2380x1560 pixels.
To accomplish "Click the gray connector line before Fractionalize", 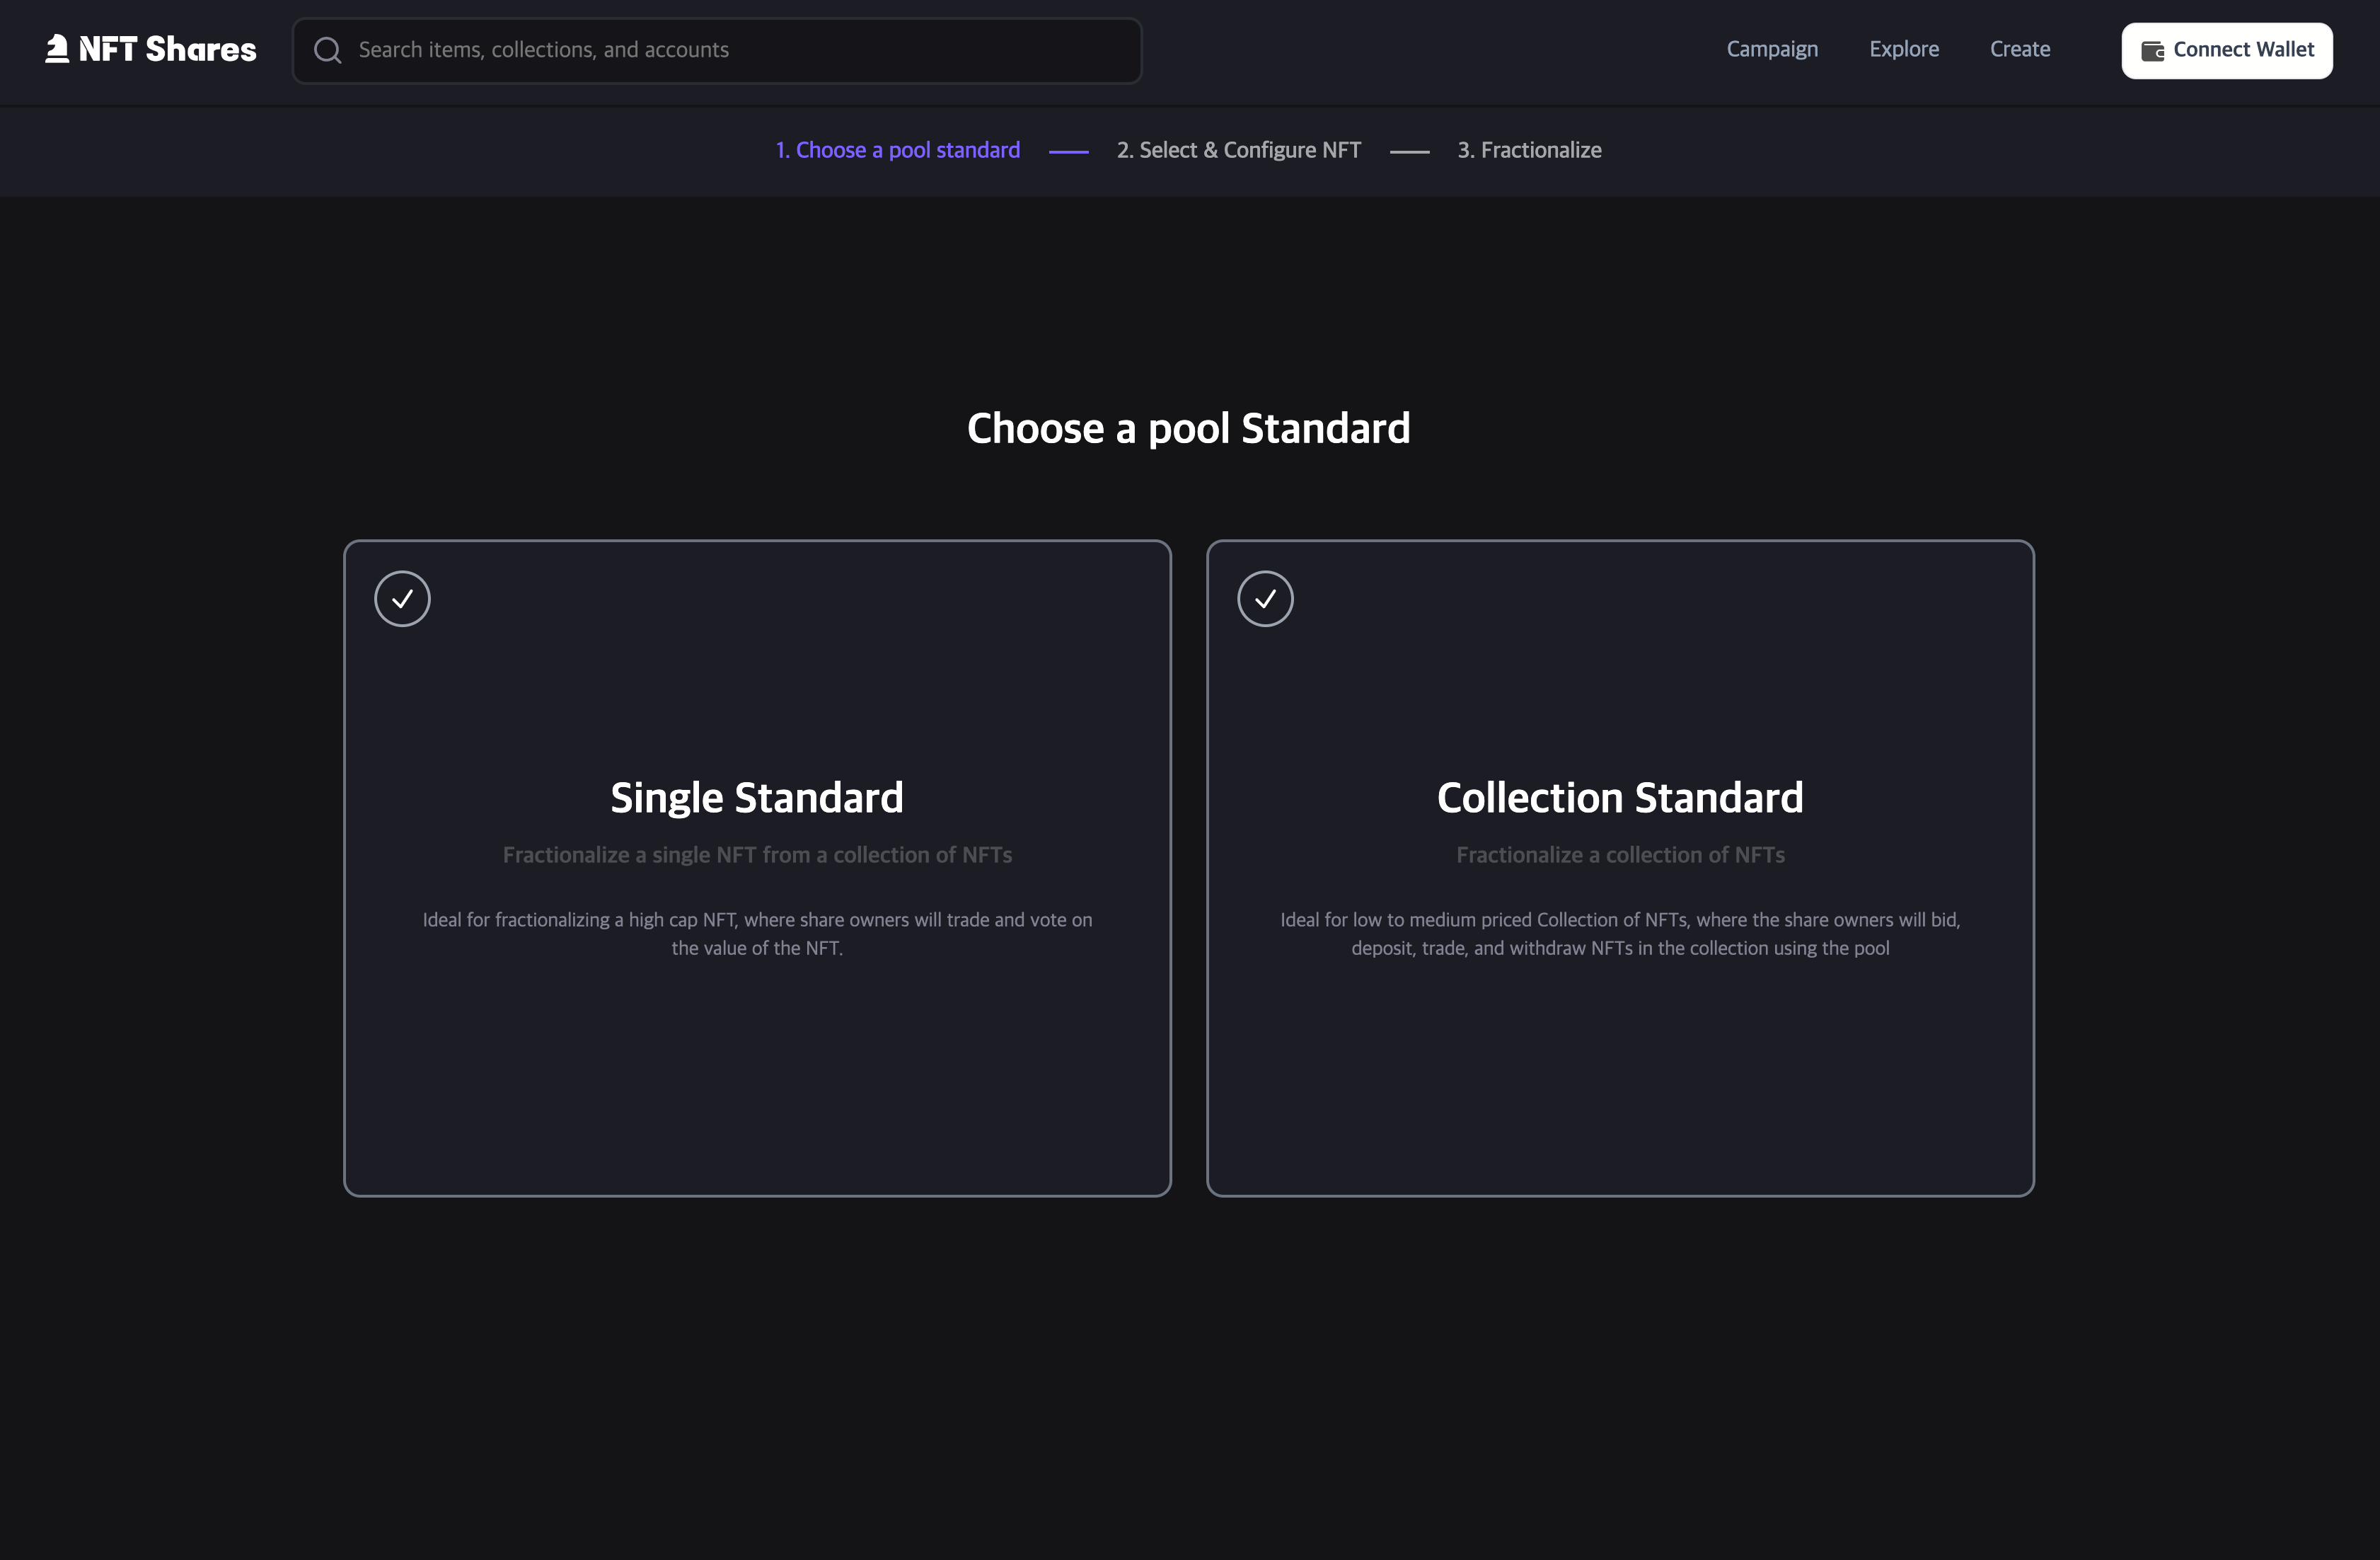I will 1409,152.
